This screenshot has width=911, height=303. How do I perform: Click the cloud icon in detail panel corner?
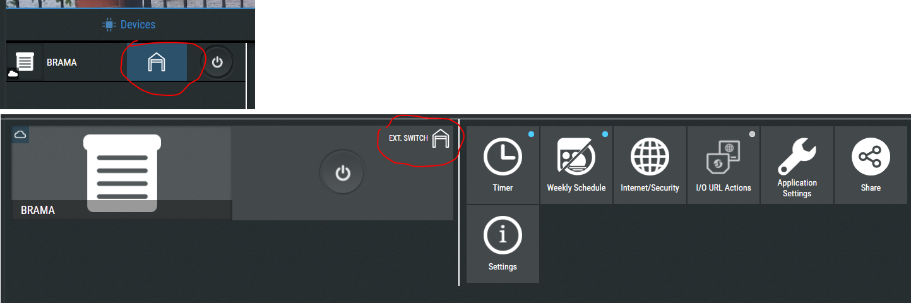click(x=20, y=134)
